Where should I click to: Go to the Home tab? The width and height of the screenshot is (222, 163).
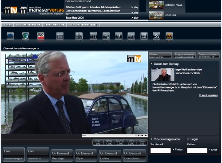[x=8, y=25]
